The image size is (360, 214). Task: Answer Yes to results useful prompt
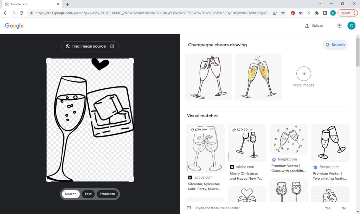pyautogui.click(x=328, y=208)
